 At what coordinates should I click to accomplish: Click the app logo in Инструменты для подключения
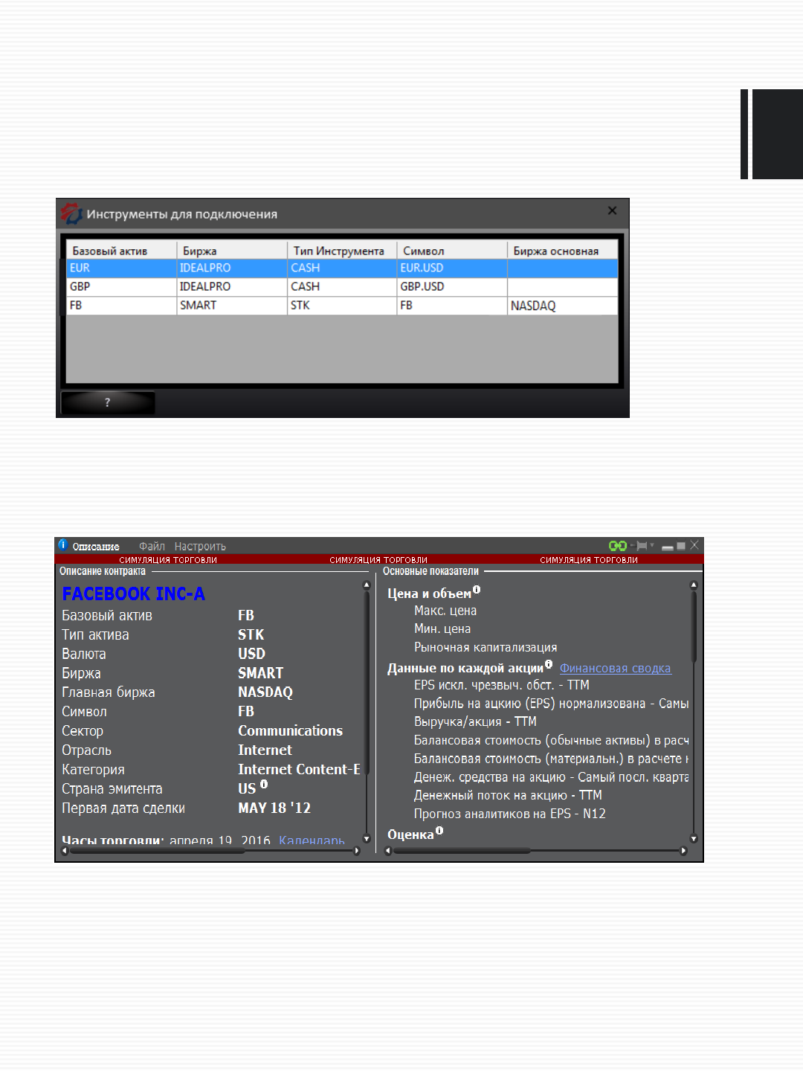(71, 213)
